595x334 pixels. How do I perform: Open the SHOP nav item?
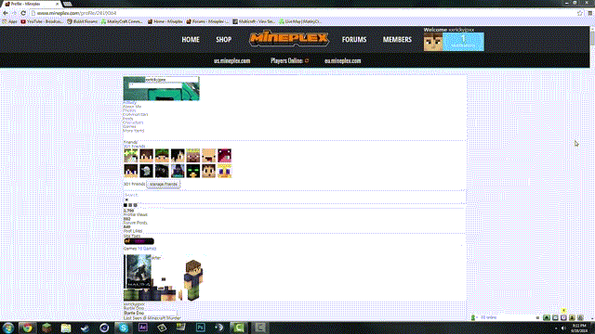(x=223, y=39)
